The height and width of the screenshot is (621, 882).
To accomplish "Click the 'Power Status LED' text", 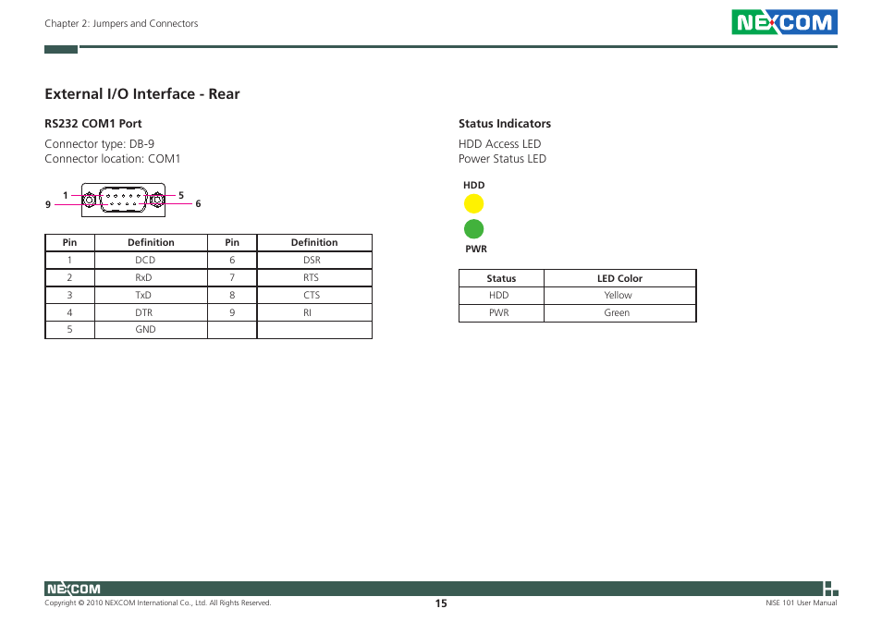I will coord(502,158).
